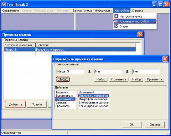Click the keyboard icon beside Ключевые настройки
Screen dimensions: 171x136
(x=116, y=21)
